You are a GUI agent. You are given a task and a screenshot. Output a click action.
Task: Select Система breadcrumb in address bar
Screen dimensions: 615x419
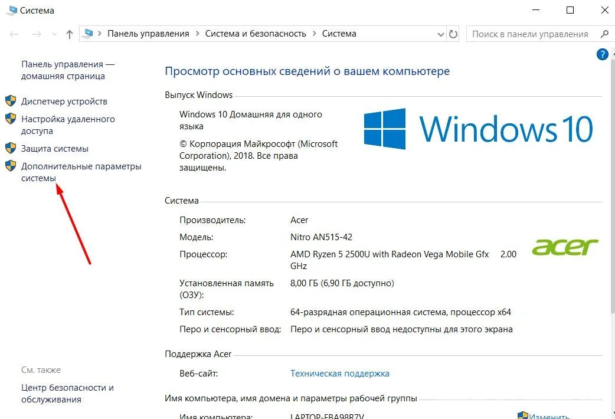point(339,34)
